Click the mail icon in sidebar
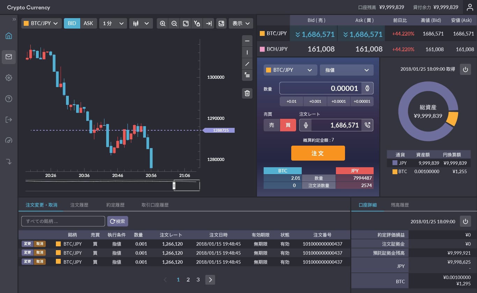 (9, 57)
